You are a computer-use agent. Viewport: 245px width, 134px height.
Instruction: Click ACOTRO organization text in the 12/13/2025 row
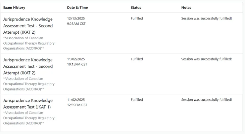tap(29, 43)
